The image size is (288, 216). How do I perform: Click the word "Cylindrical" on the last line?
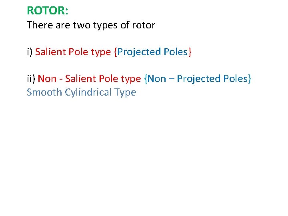pyautogui.click(x=88, y=92)
